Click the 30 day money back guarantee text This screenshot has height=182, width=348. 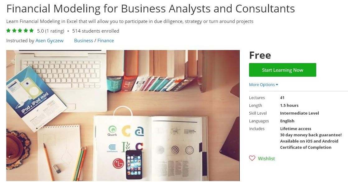(x=311, y=135)
